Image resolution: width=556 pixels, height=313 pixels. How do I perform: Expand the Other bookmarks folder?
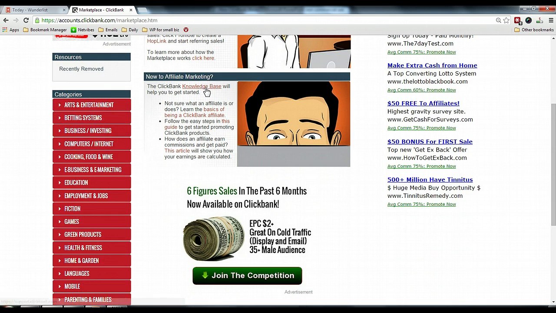pyautogui.click(x=534, y=30)
